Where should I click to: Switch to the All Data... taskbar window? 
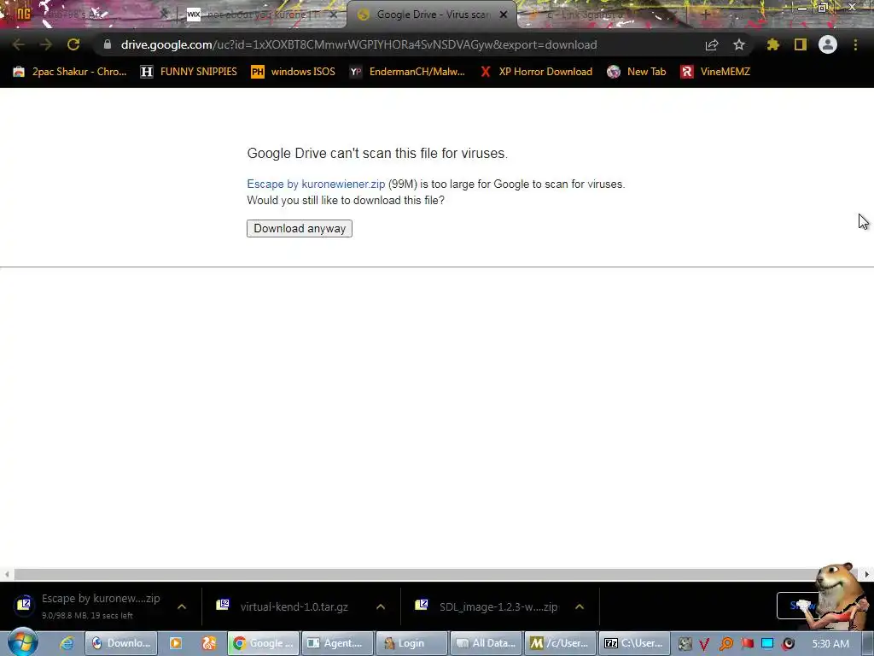tap(486, 643)
